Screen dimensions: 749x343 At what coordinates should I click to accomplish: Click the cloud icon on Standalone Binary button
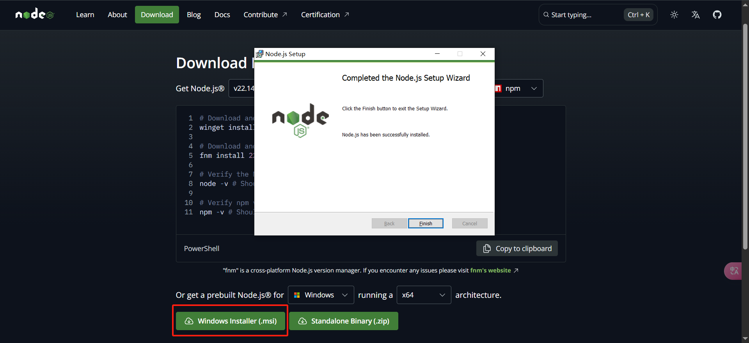pyautogui.click(x=302, y=321)
